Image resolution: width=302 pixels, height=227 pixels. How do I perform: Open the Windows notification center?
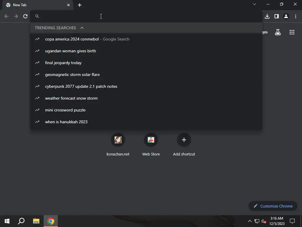coord(292,221)
